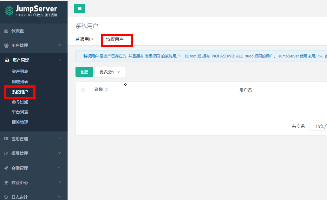The width and height of the screenshot is (327, 200).
Task: Click the session management rocket icon
Action: 6,168
